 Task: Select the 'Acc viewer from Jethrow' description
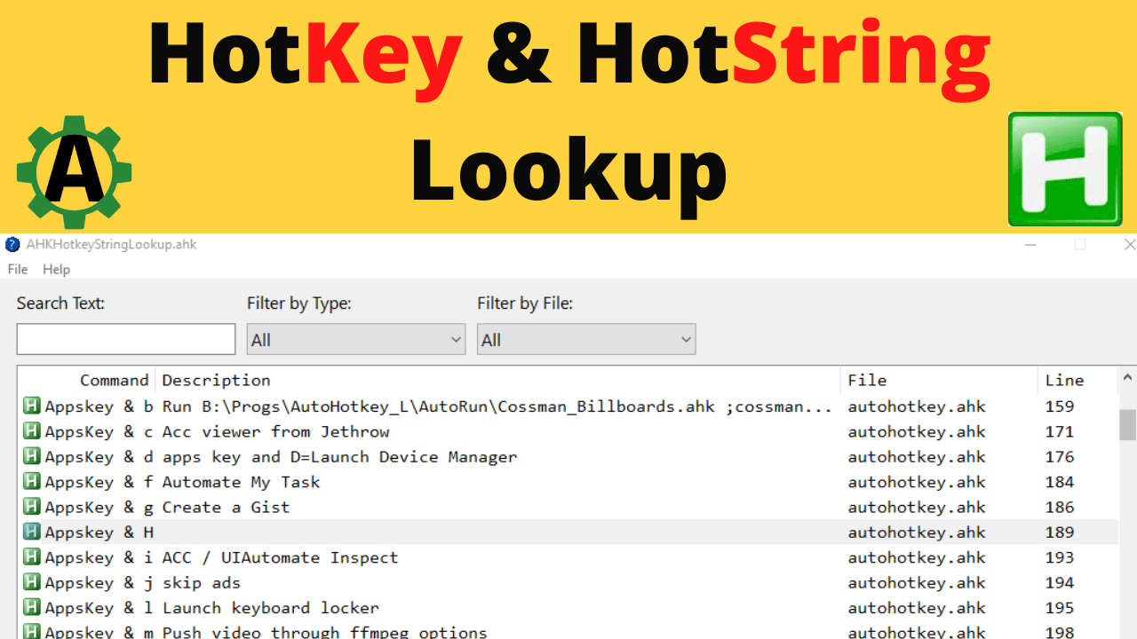[x=275, y=431]
